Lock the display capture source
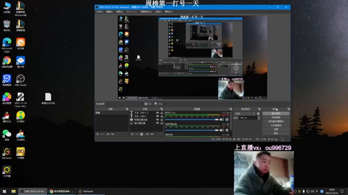Image resolution: width=348 pixels, height=195 pixels. click(161, 123)
